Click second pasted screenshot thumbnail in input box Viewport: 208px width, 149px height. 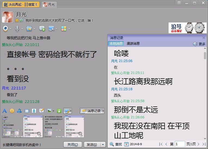64,127
